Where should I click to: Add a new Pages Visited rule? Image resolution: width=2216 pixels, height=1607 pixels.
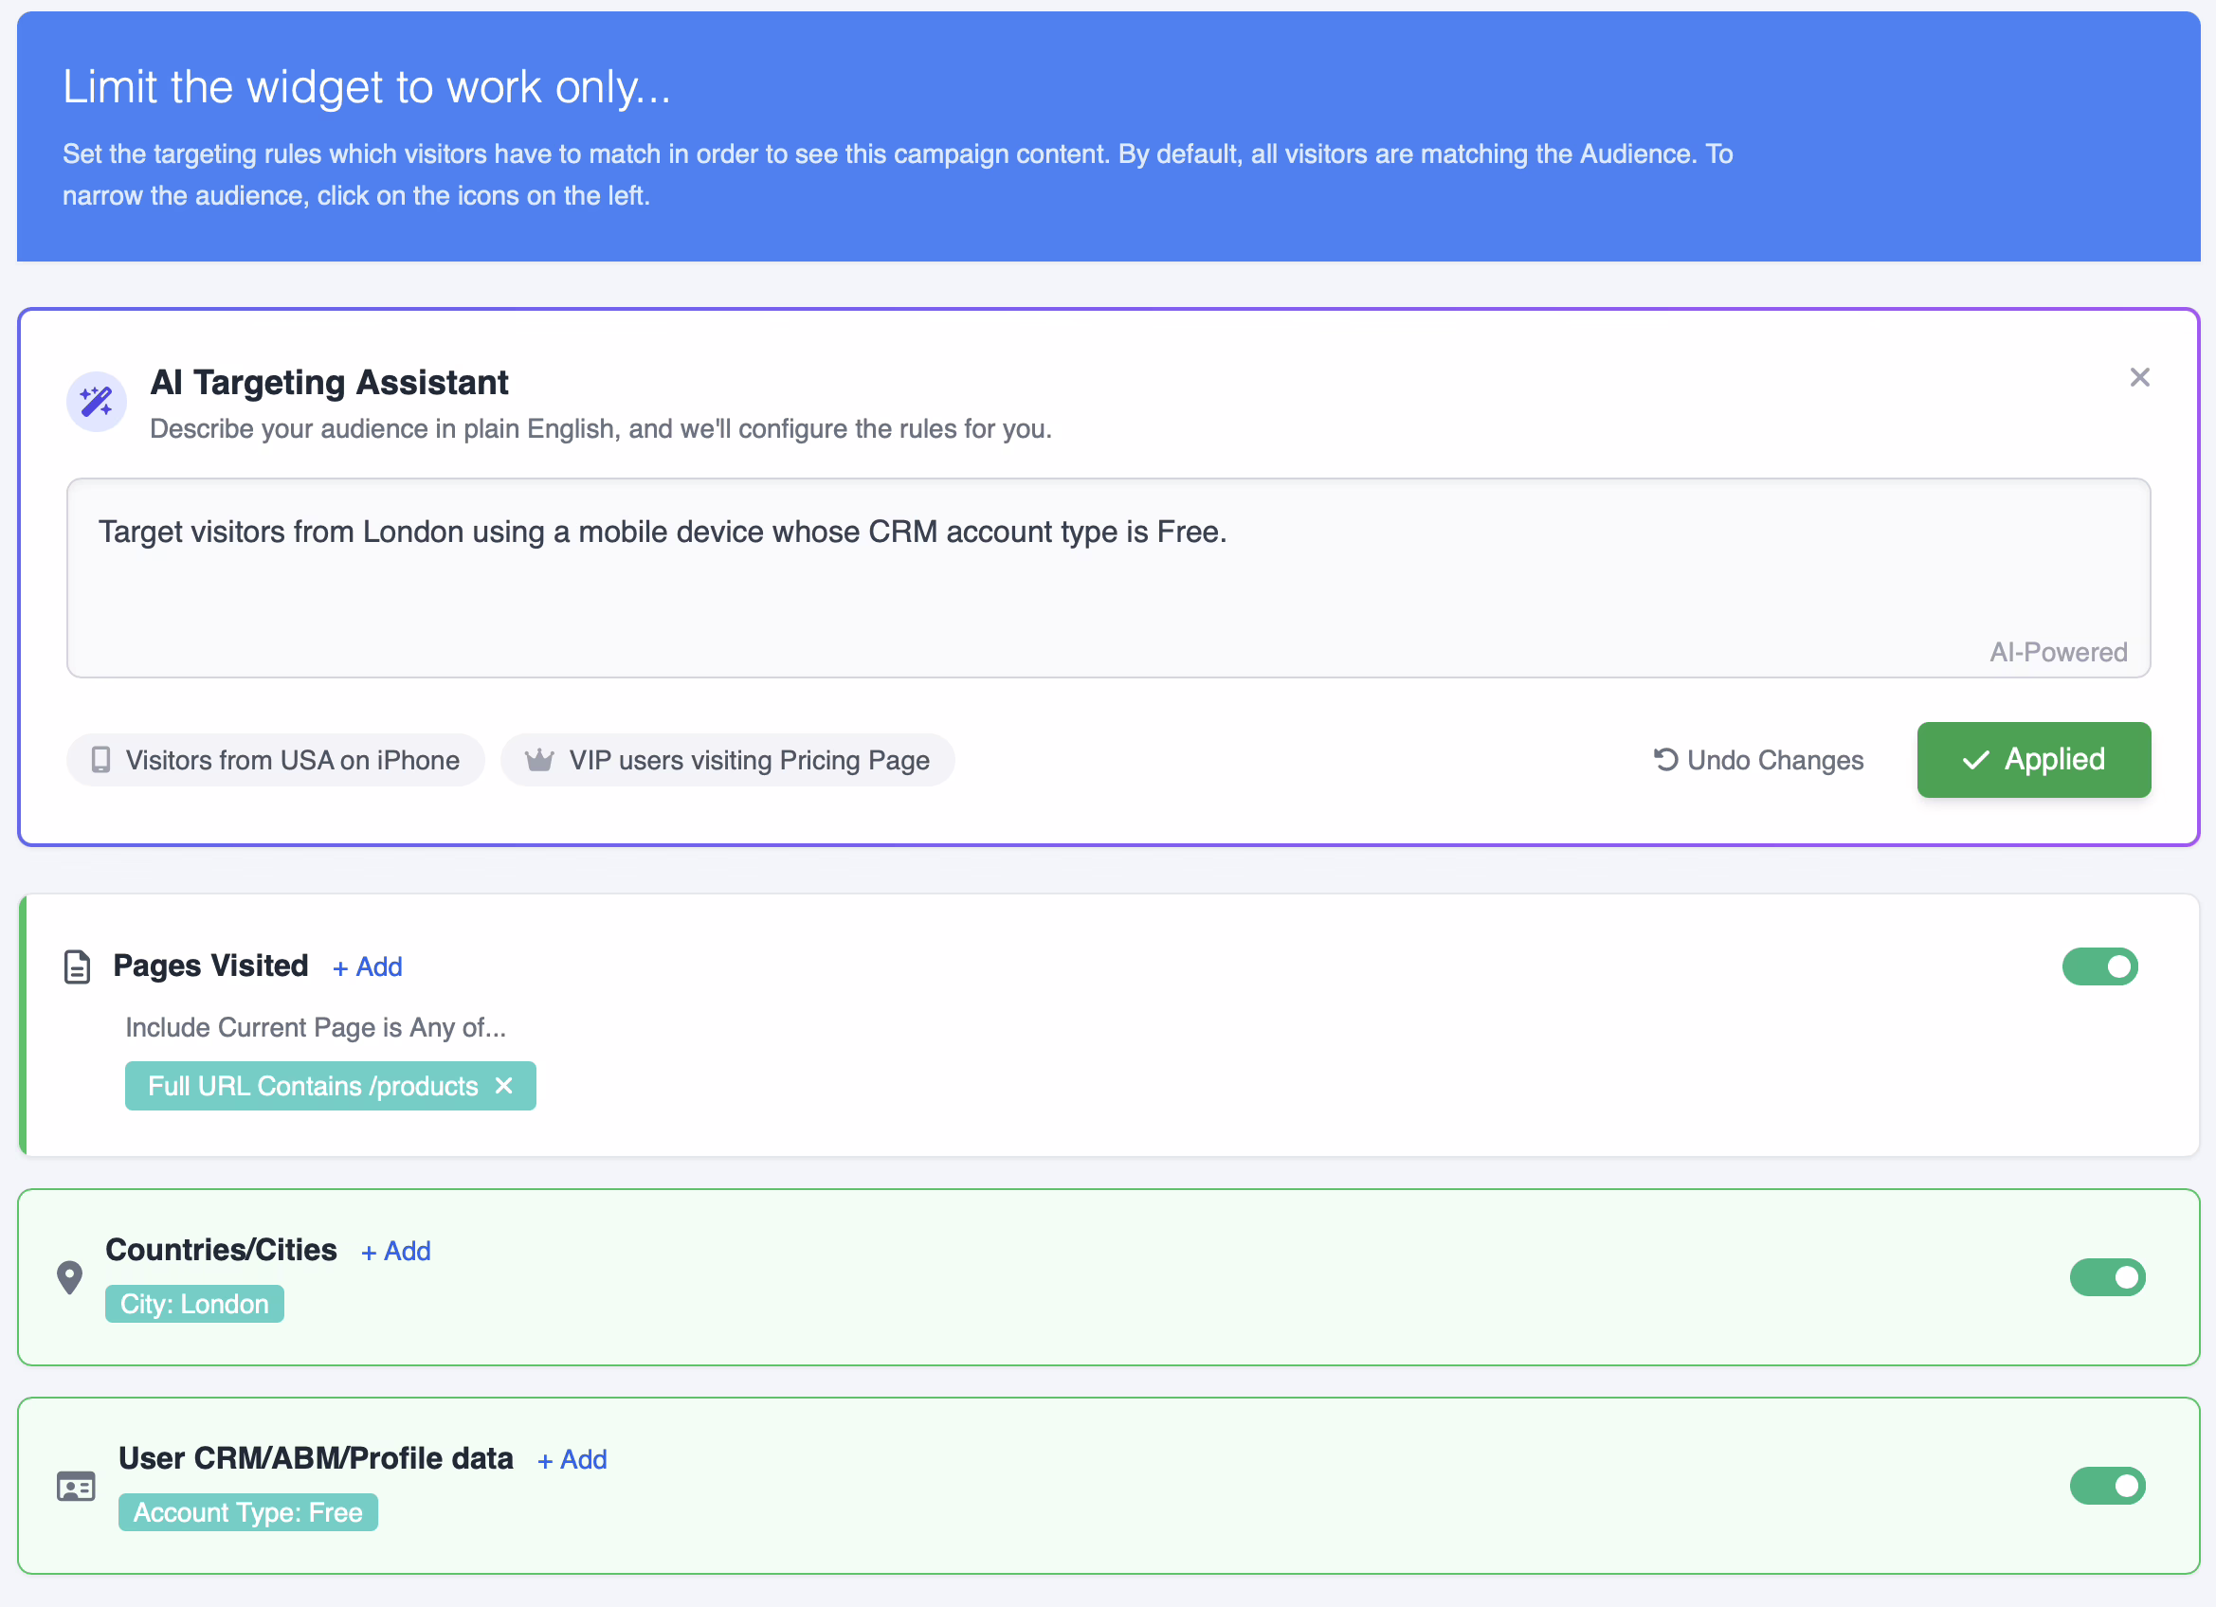coord(368,967)
